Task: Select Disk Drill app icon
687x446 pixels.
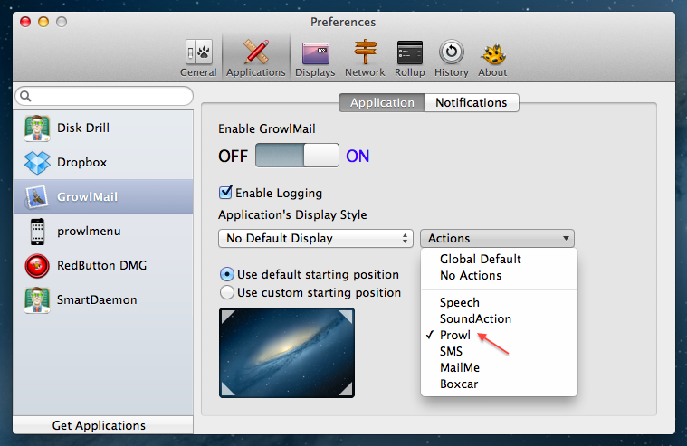Action: coord(37,128)
